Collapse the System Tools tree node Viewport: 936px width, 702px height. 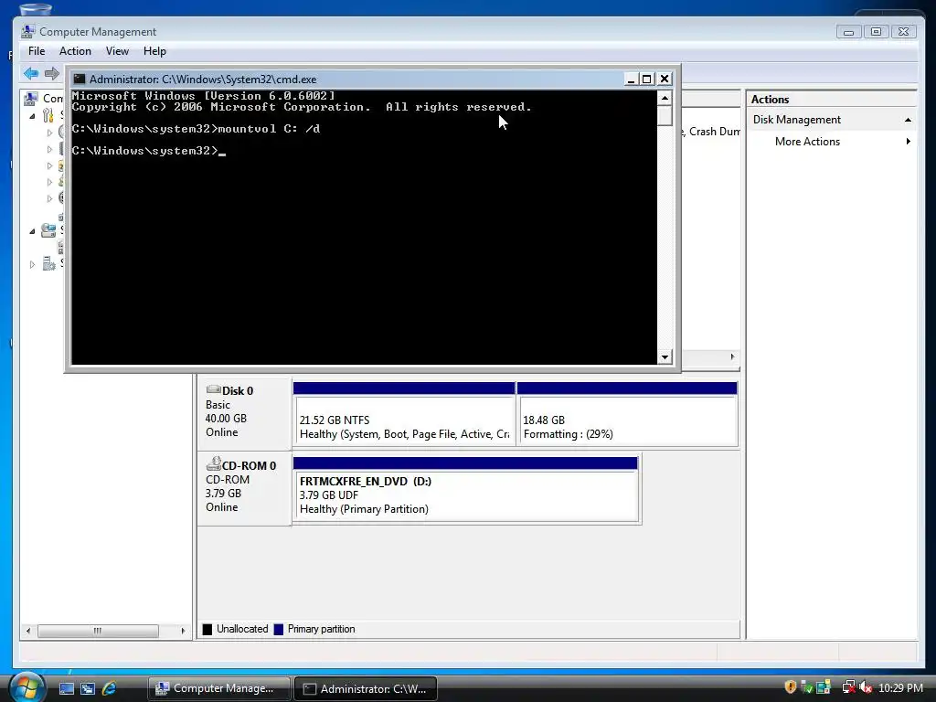32,116
